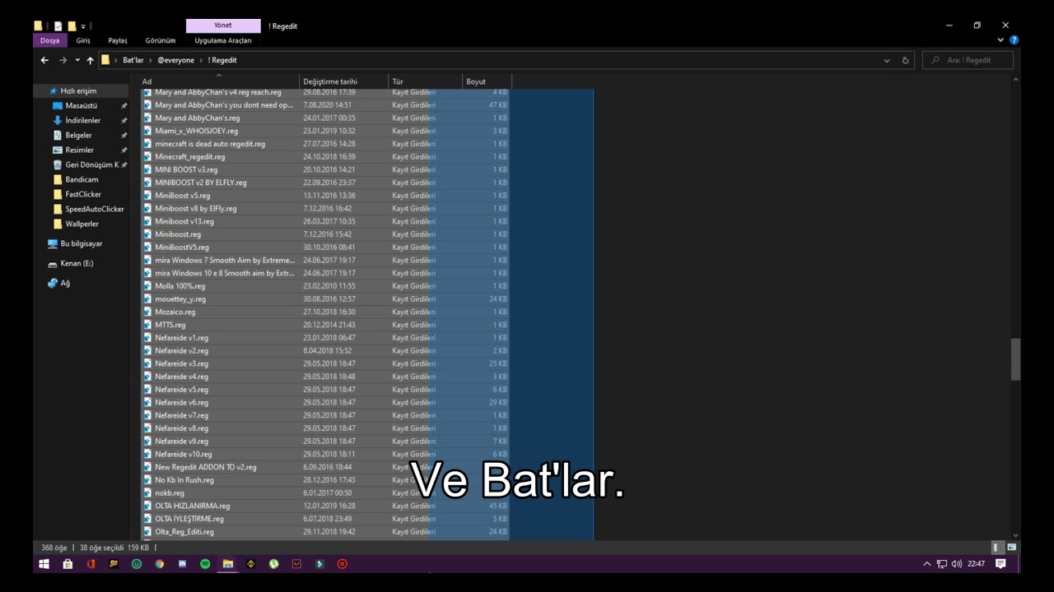Launch Chrome from the taskbar
This screenshot has width=1054, height=592.
159,564
